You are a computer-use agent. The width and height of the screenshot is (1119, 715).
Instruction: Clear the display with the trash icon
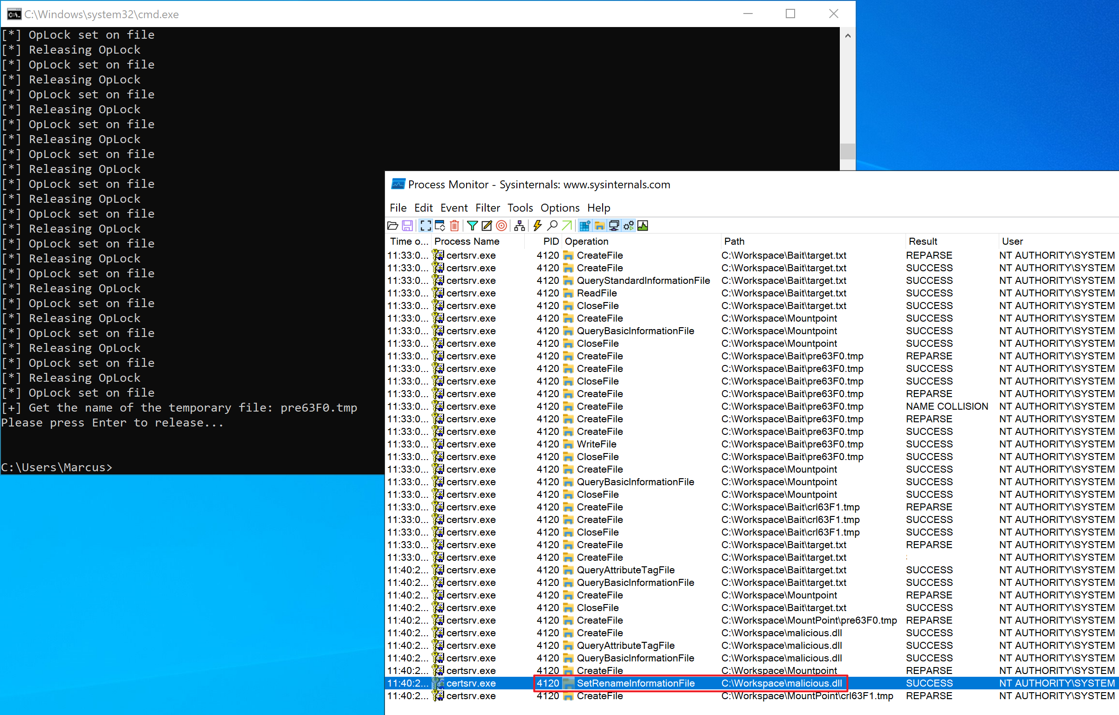coord(454,226)
